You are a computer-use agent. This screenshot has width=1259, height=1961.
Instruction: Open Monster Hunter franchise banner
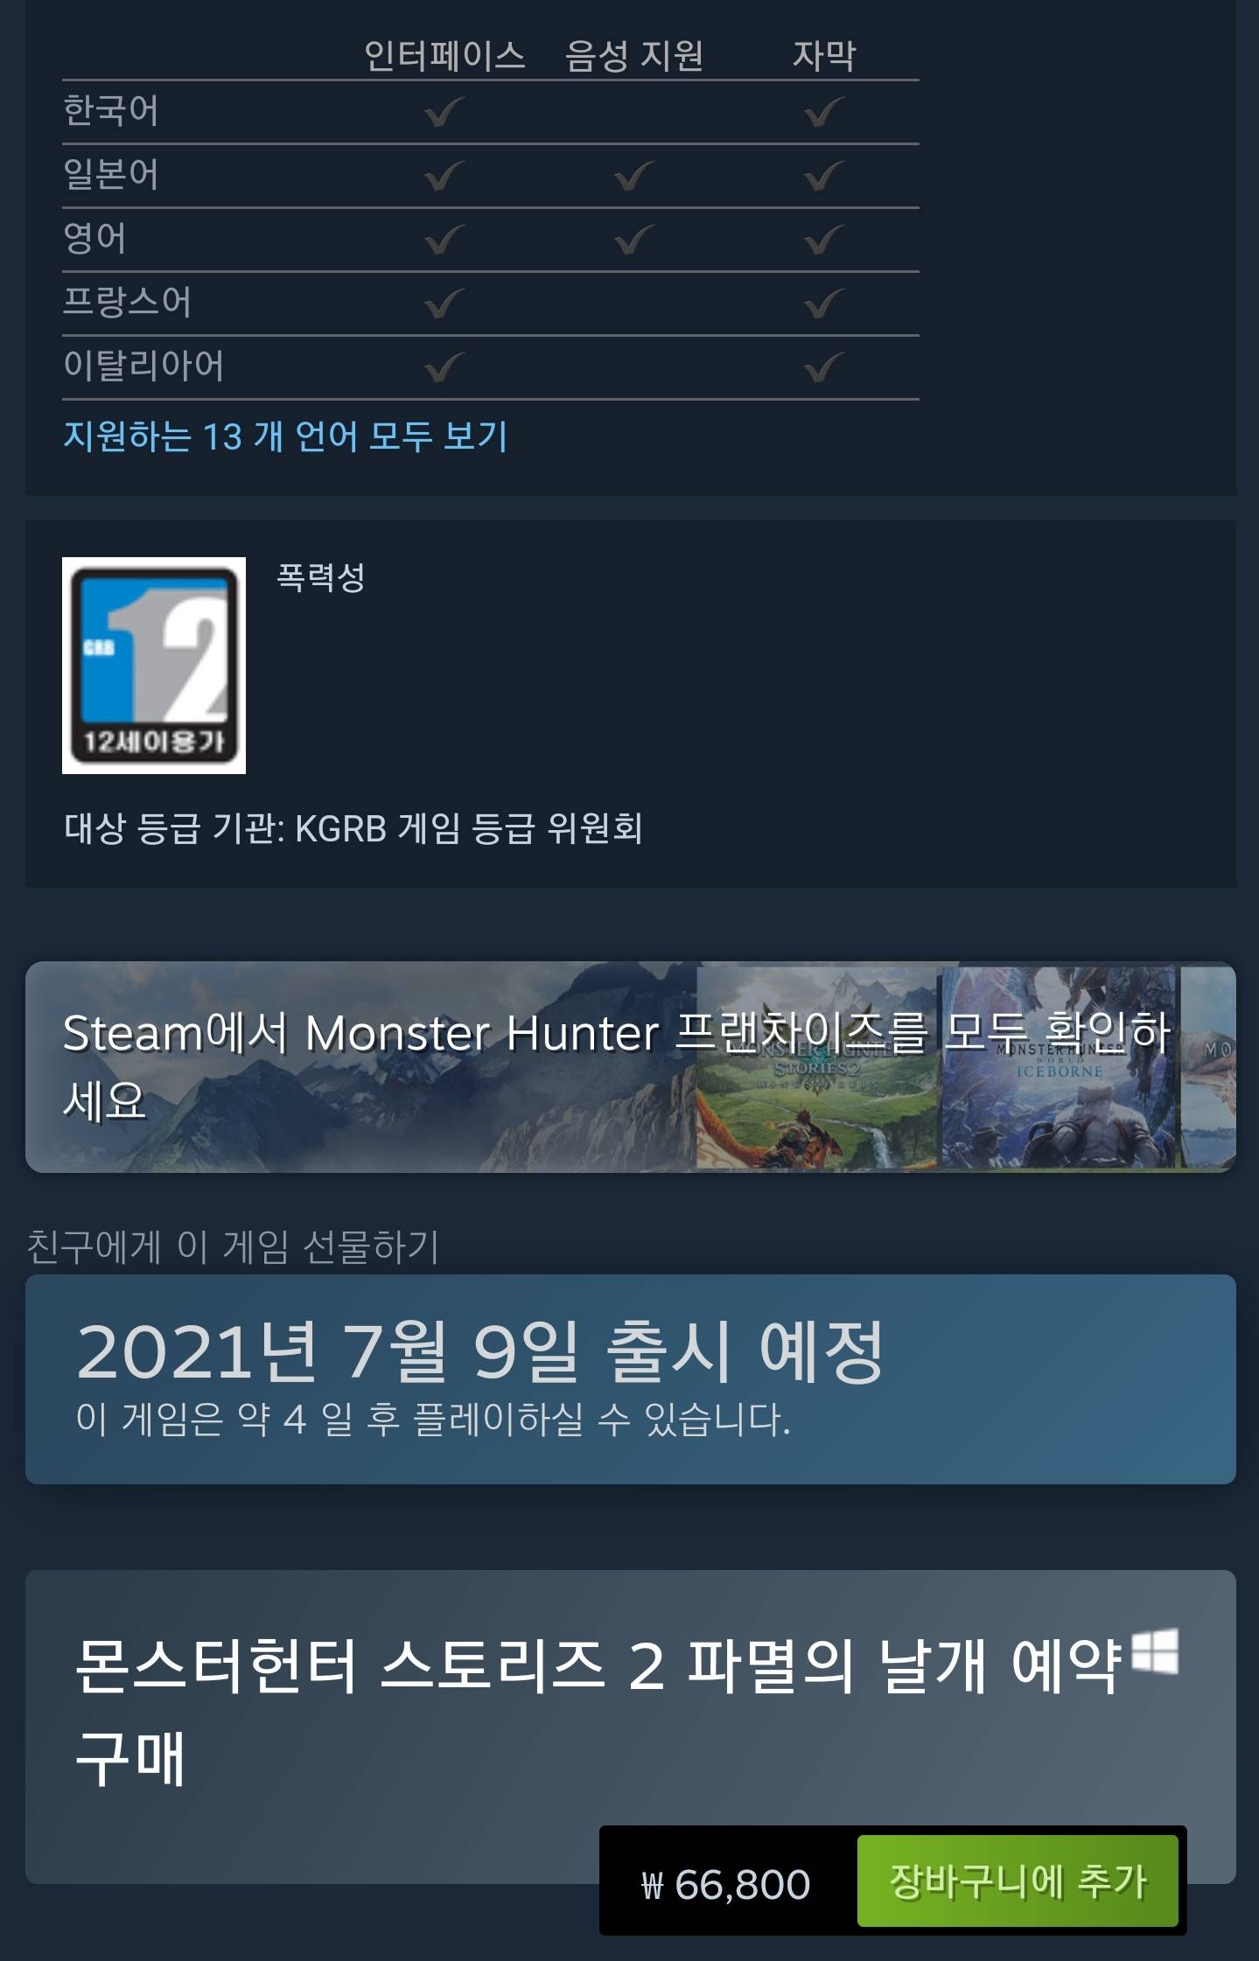click(x=630, y=1067)
